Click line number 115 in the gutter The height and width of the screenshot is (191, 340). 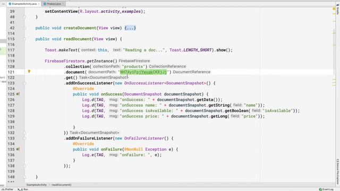click(11, 39)
